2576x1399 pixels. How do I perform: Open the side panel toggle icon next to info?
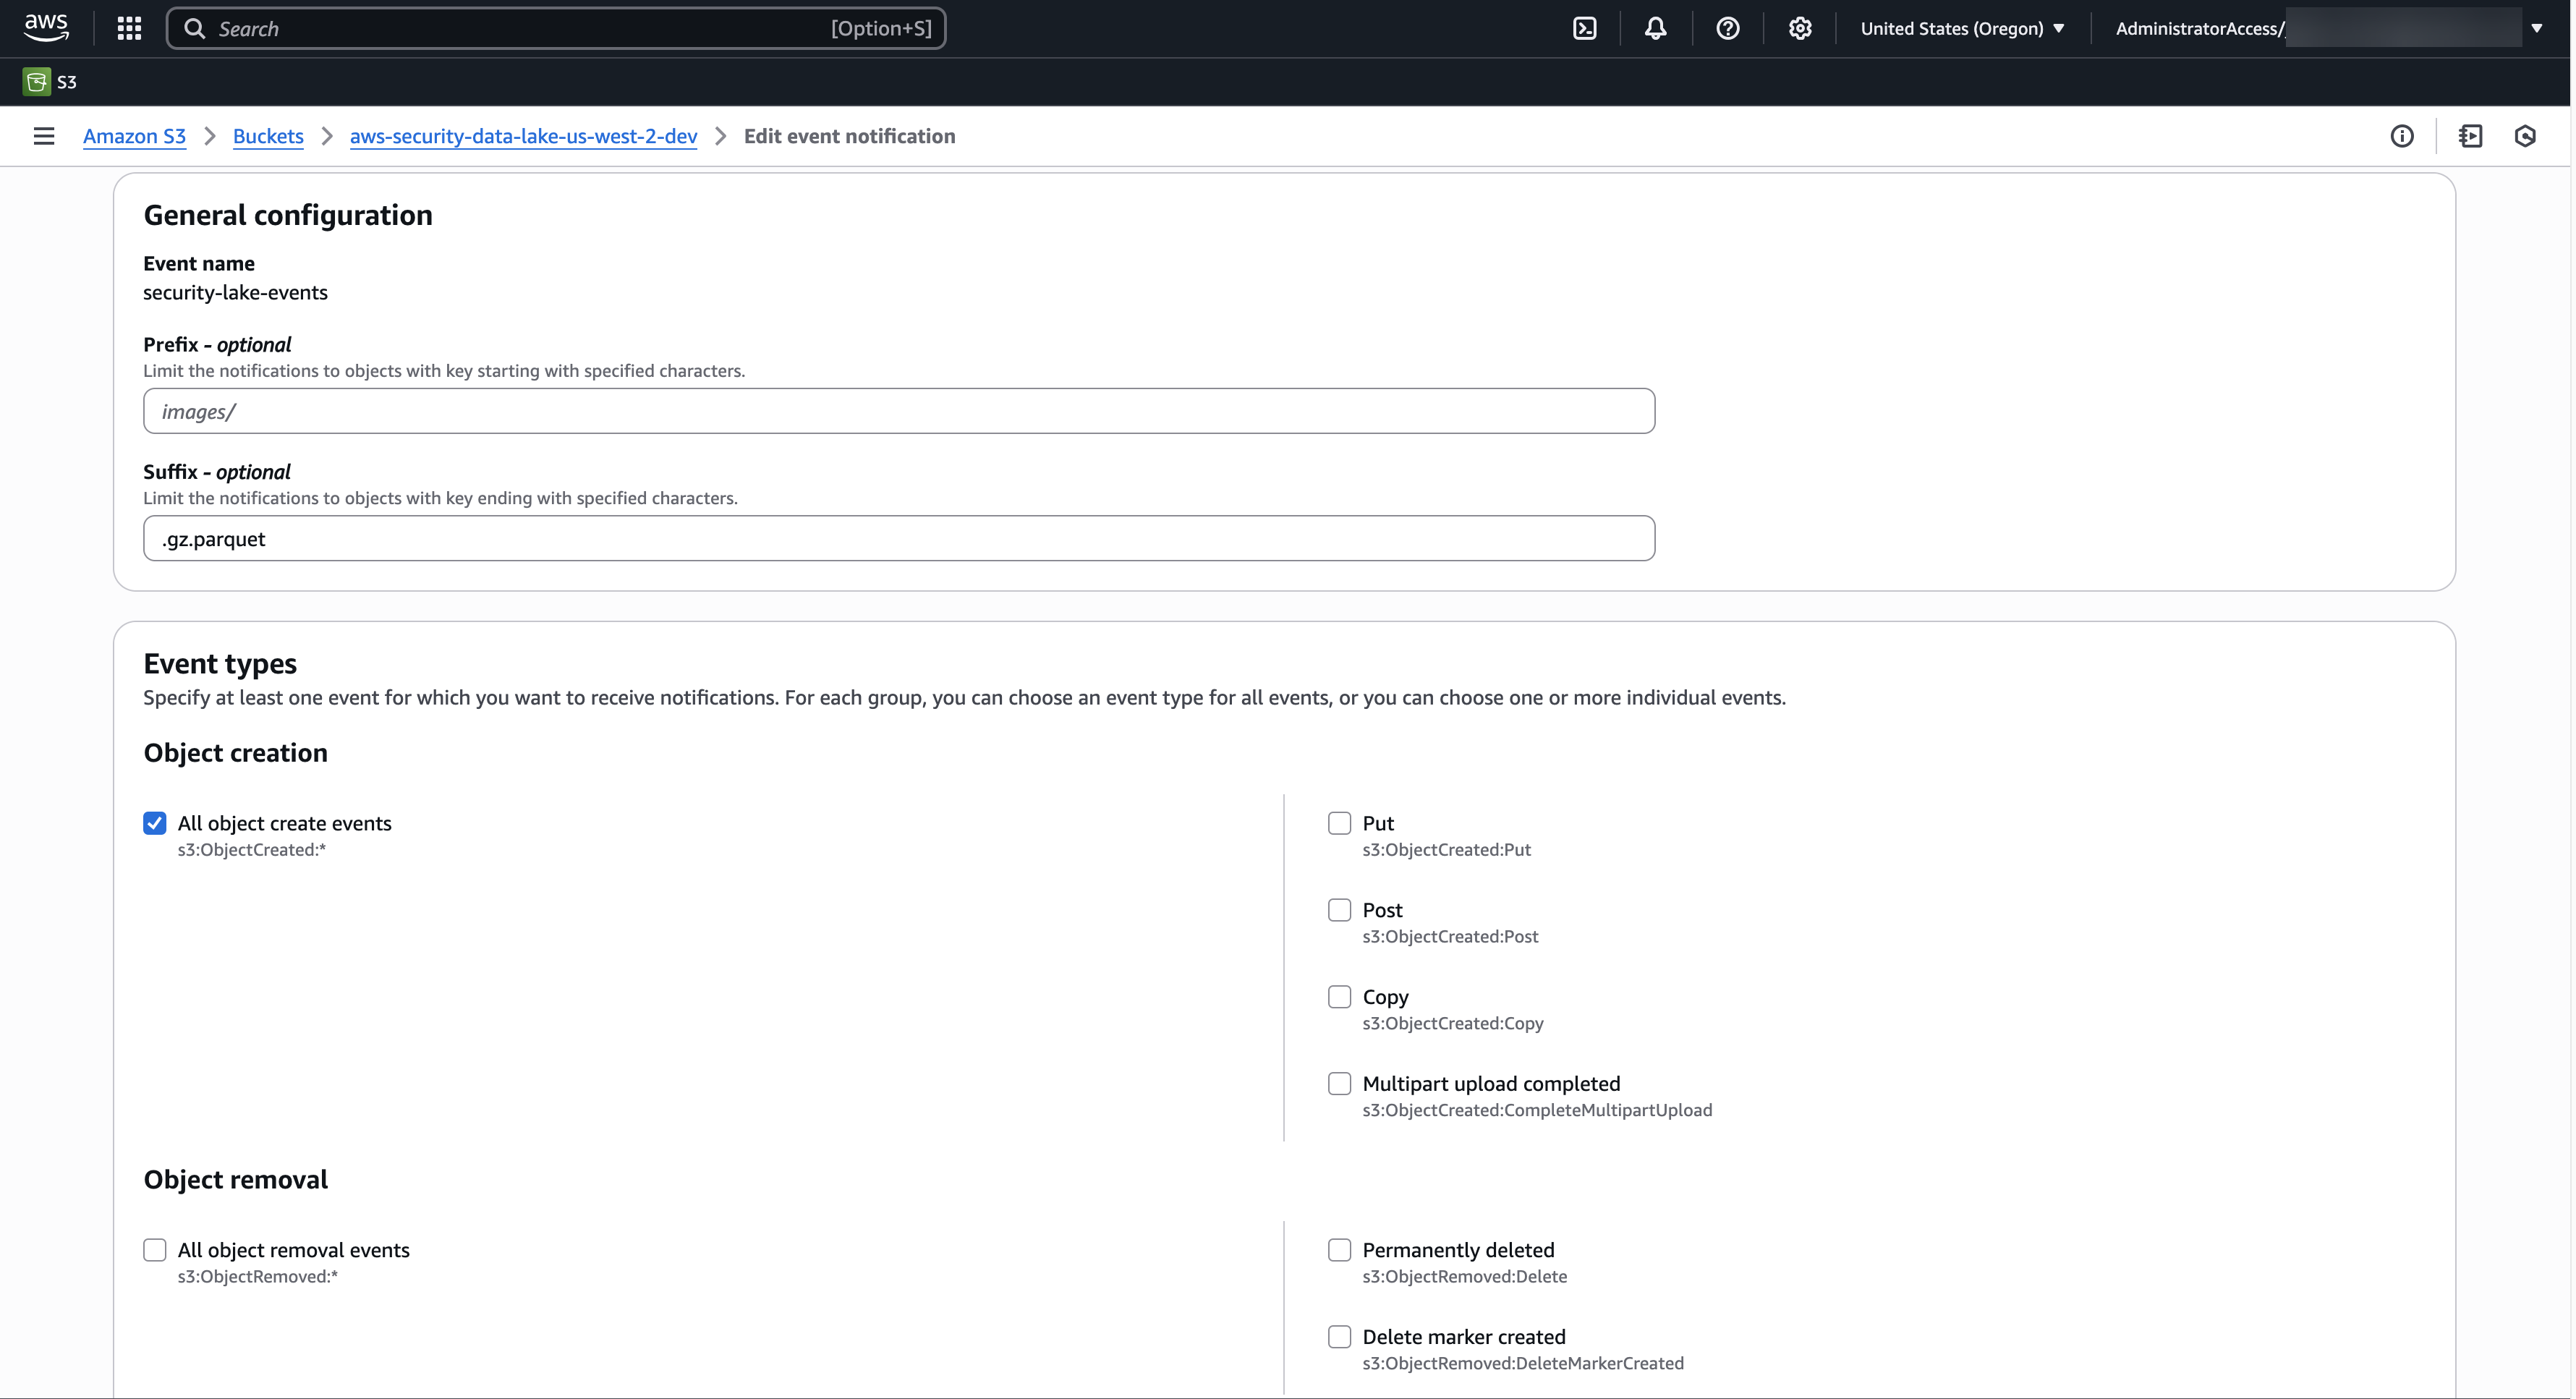tap(2471, 136)
